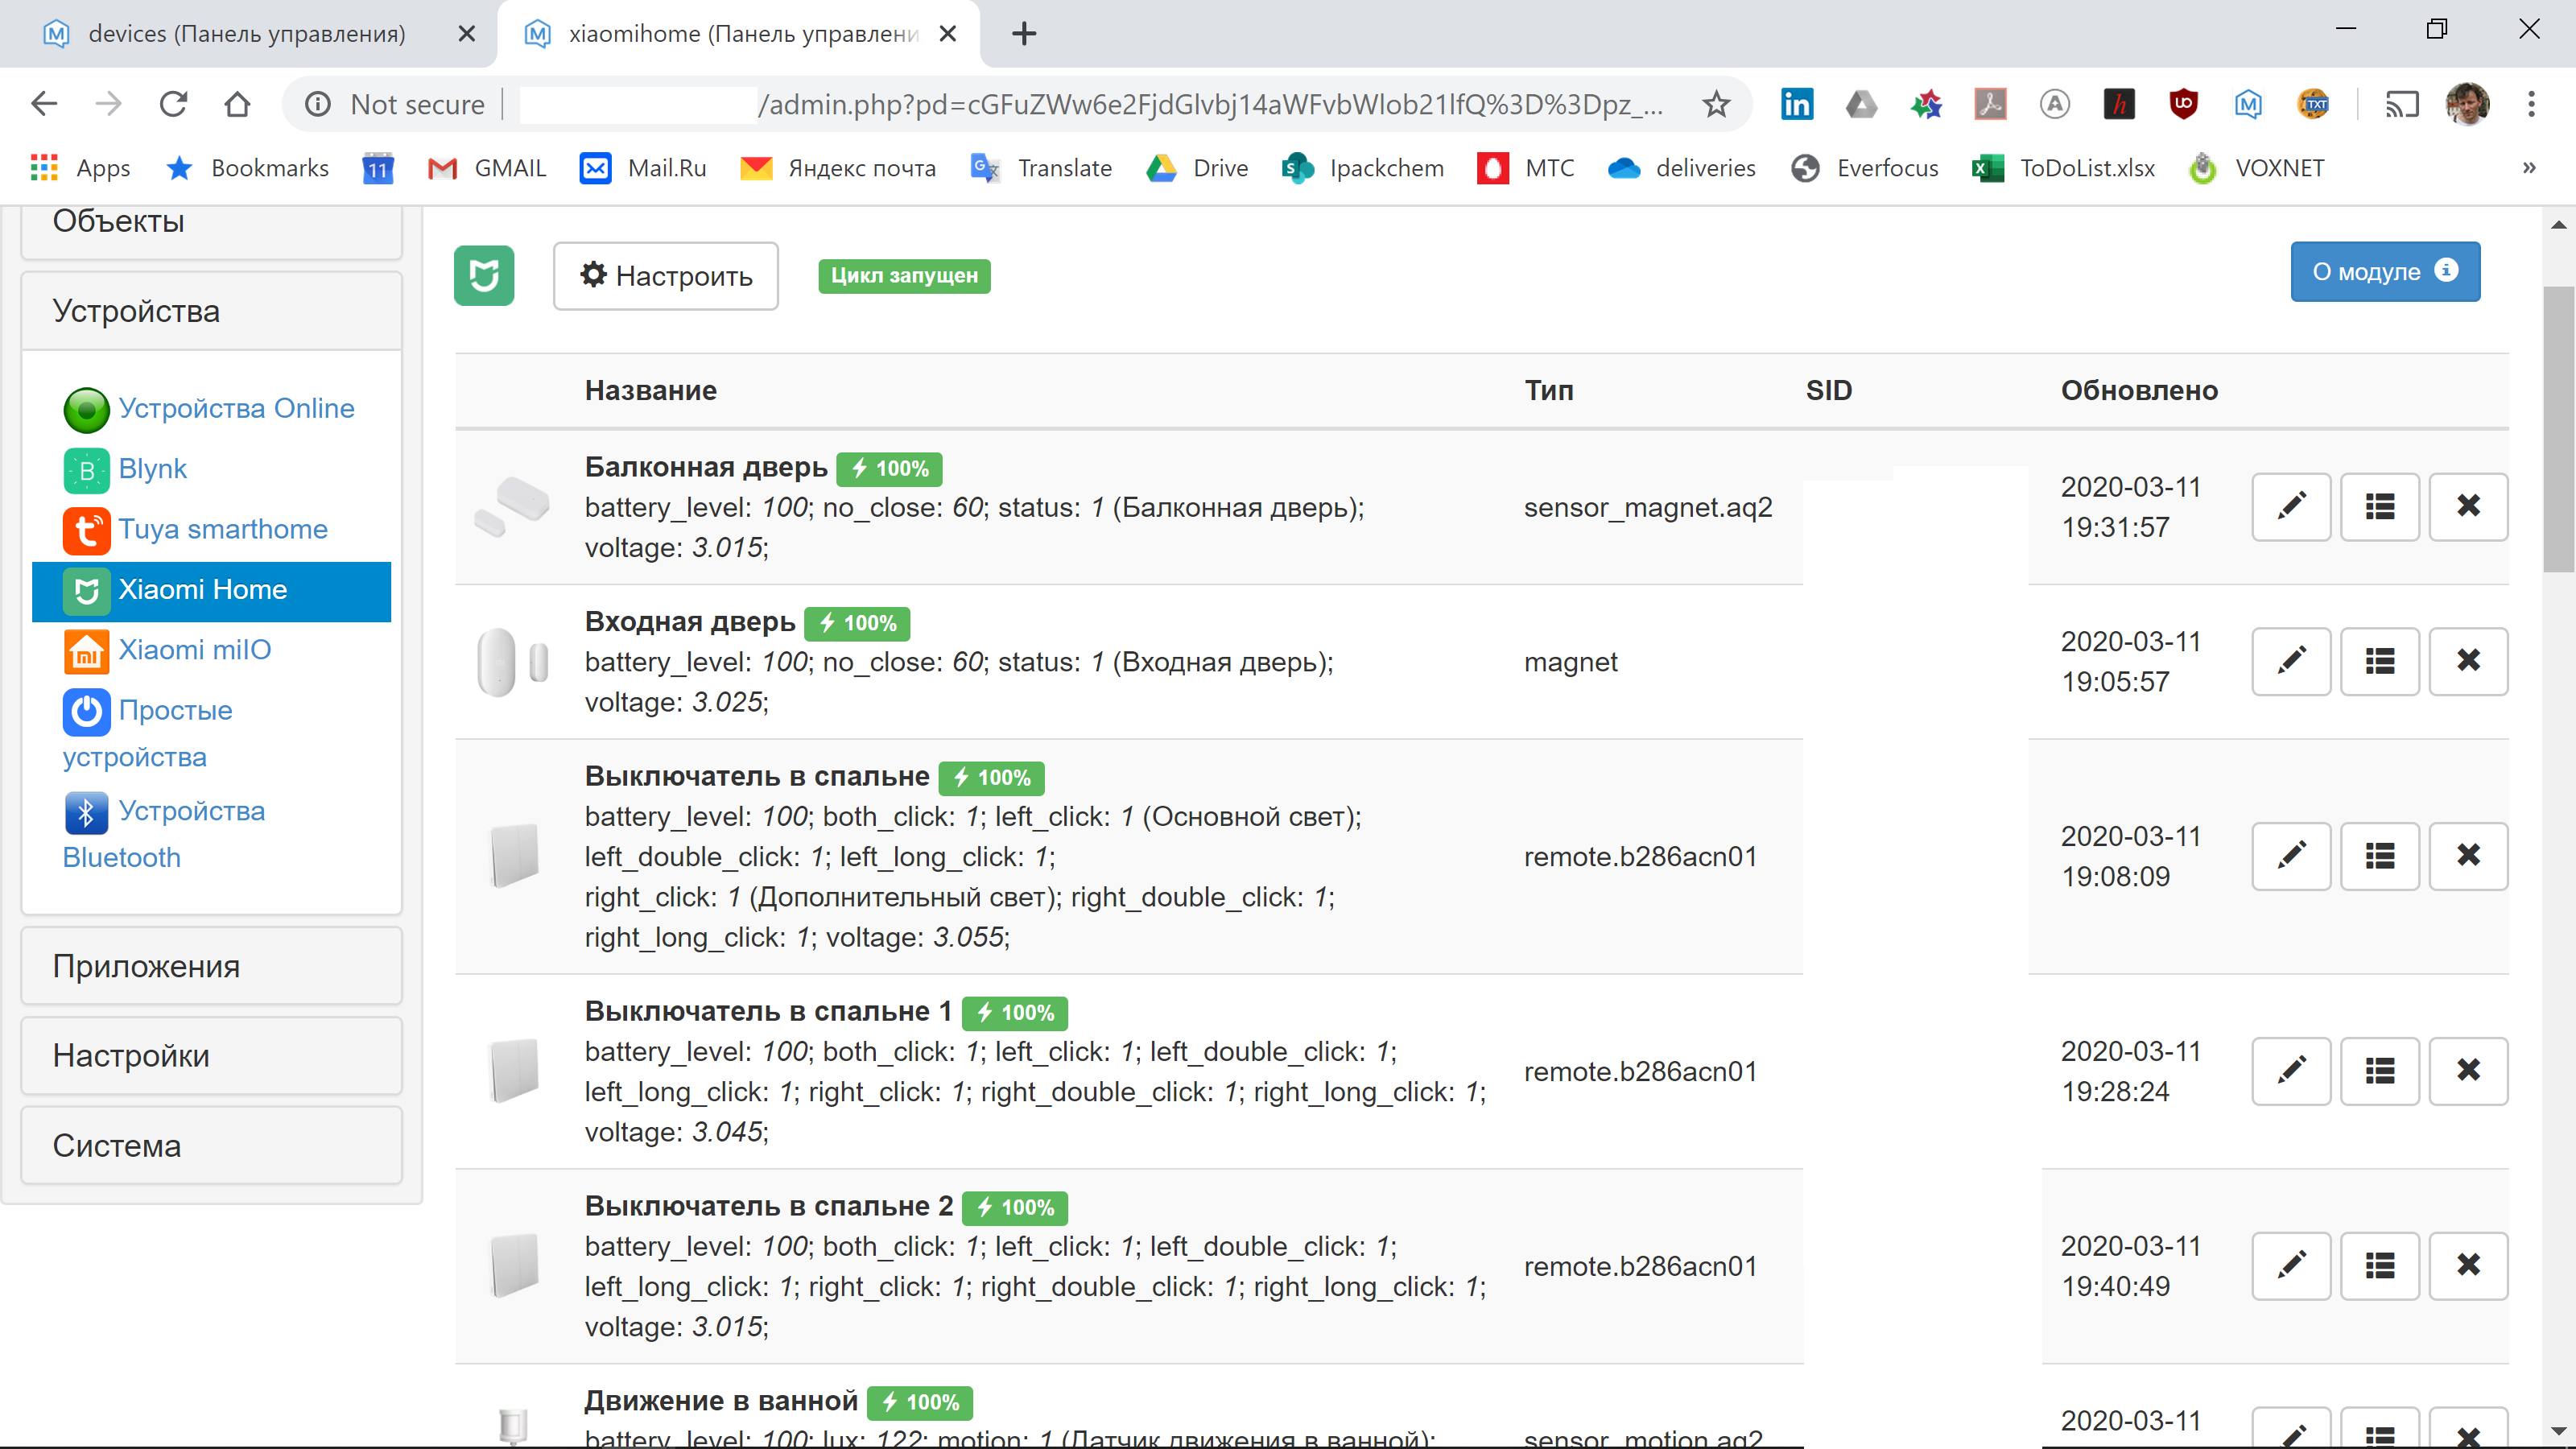This screenshot has height=1449, width=2576.
Task: Open the Устройства Bluetooth section
Action: pyautogui.click(x=163, y=833)
